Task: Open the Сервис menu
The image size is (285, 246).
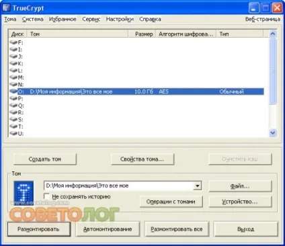Action: (x=91, y=19)
